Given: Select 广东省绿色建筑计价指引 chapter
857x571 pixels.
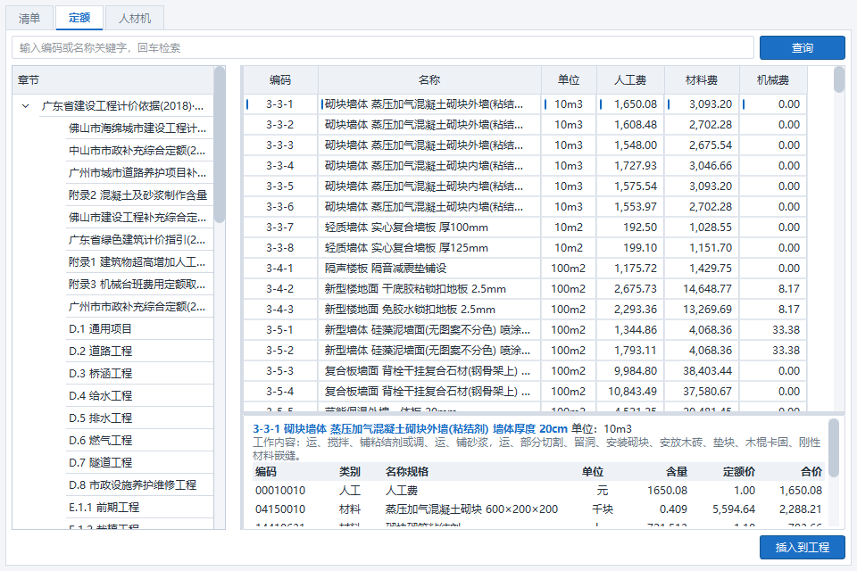Looking at the screenshot, I should (x=137, y=240).
